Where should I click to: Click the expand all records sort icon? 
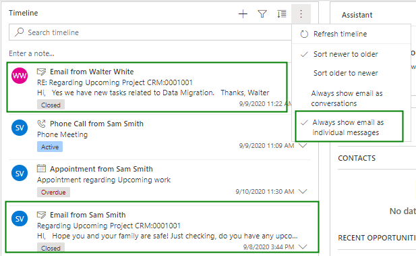pos(281,14)
